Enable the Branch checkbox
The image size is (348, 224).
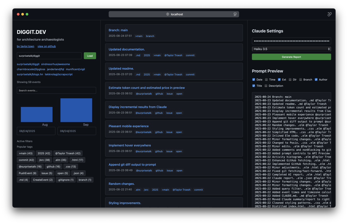(301, 80)
